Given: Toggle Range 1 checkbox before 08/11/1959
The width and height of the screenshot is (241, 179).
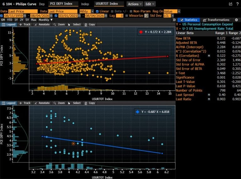Looking at the screenshot, I should coord(2,16).
